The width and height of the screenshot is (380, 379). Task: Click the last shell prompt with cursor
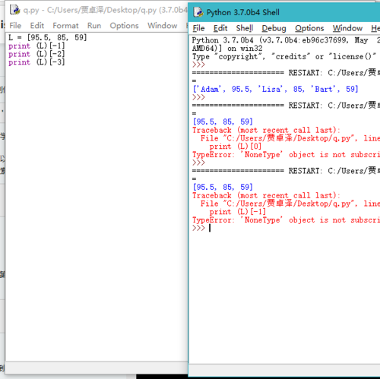[201, 228]
